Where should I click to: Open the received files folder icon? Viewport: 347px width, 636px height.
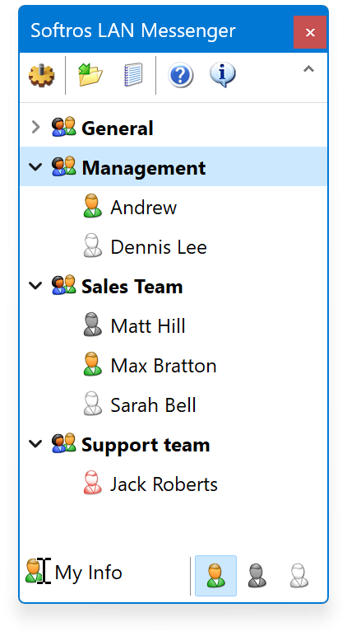(90, 75)
